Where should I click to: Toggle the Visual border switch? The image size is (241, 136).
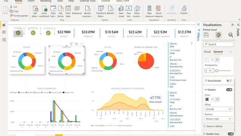click(229, 80)
